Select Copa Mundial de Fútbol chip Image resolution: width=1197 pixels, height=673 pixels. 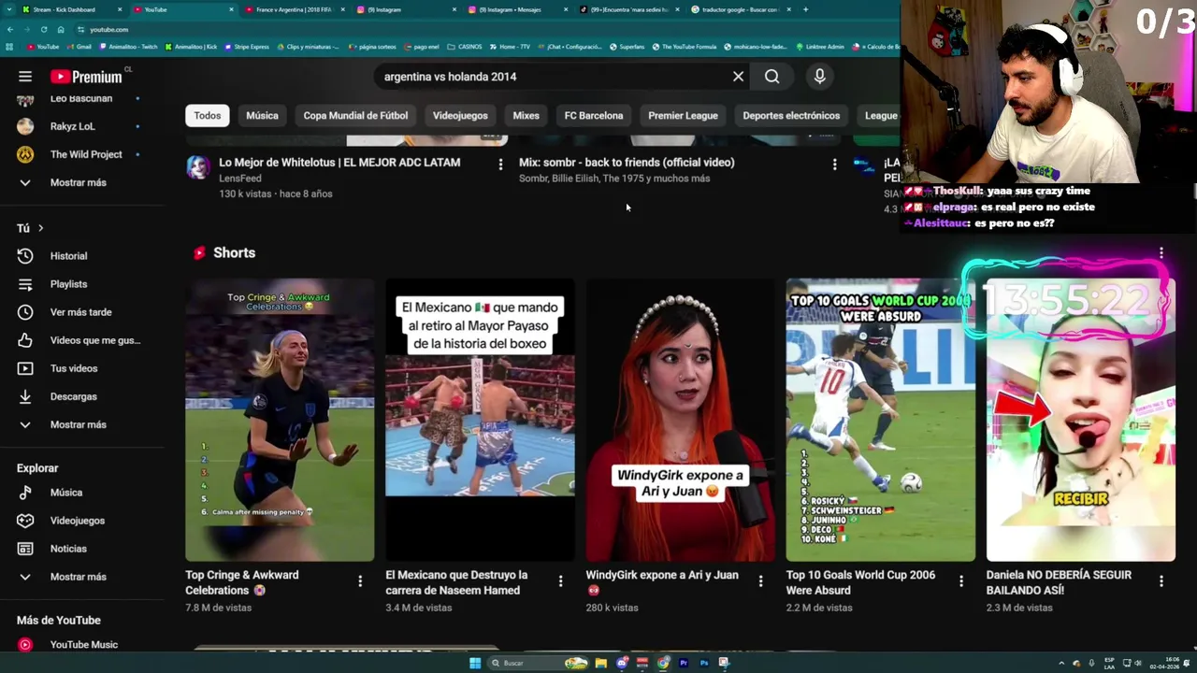pyautogui.click(x=355, y=116)
